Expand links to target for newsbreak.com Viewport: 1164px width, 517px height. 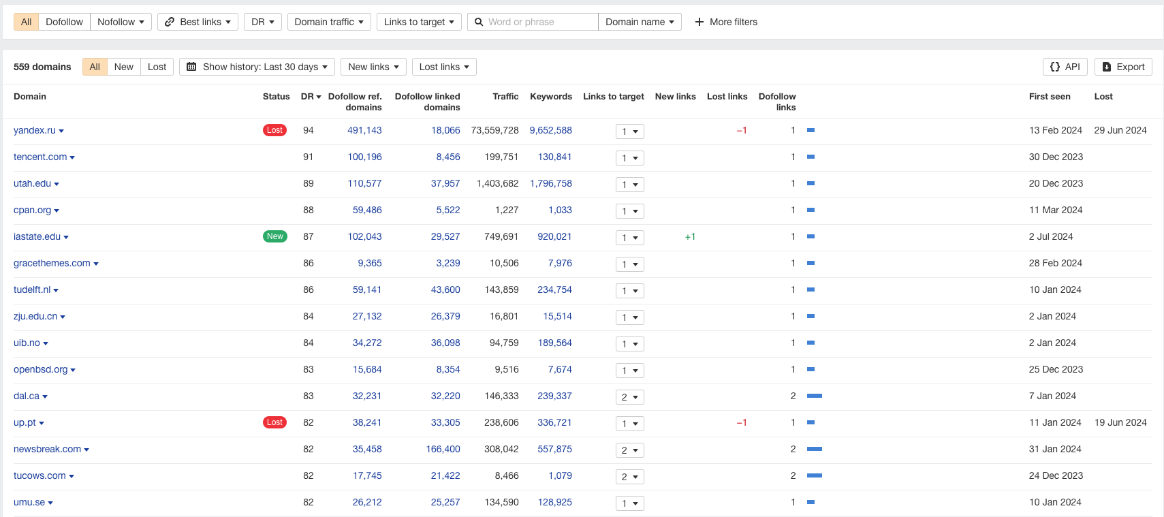point(629,450)
